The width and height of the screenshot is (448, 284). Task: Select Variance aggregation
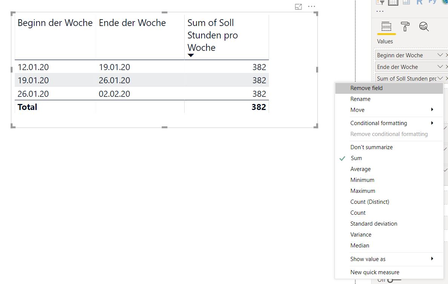tap(389, 234)
